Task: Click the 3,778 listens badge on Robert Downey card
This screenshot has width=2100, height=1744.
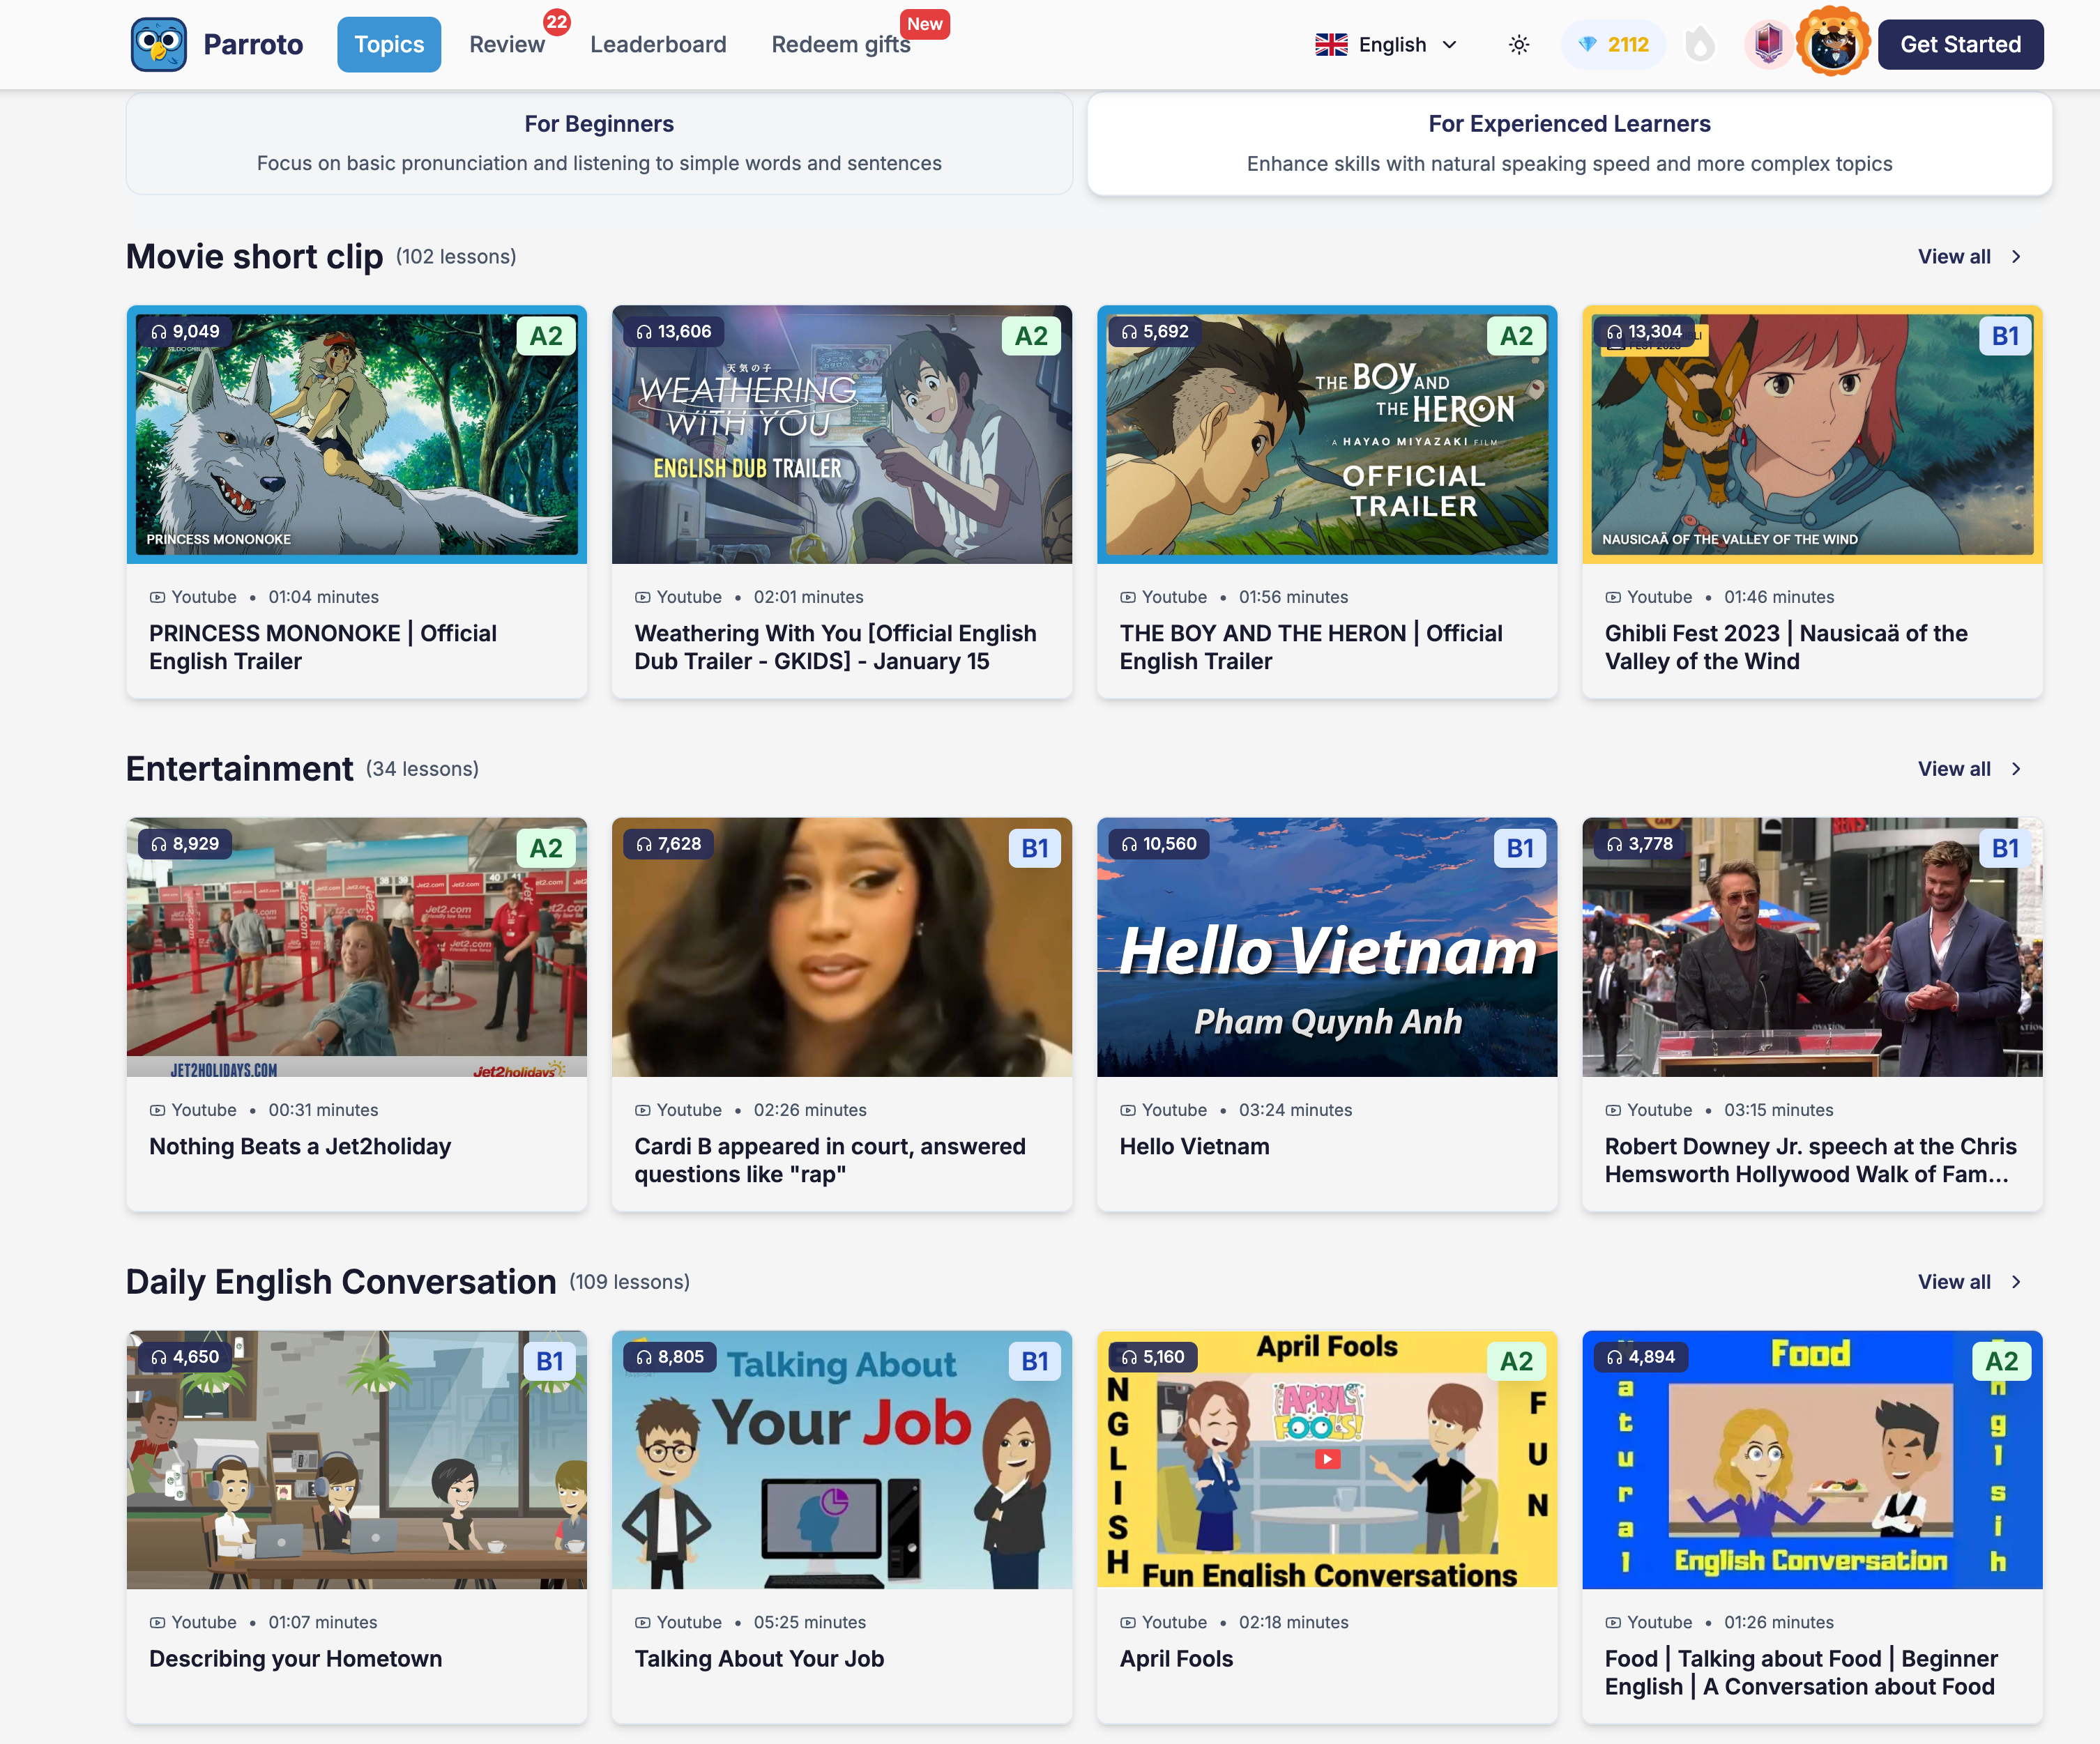Action: tap(1640, 844)
